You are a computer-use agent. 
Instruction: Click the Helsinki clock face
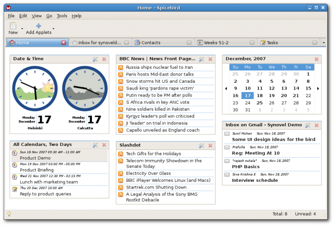(x=35, y=89)
